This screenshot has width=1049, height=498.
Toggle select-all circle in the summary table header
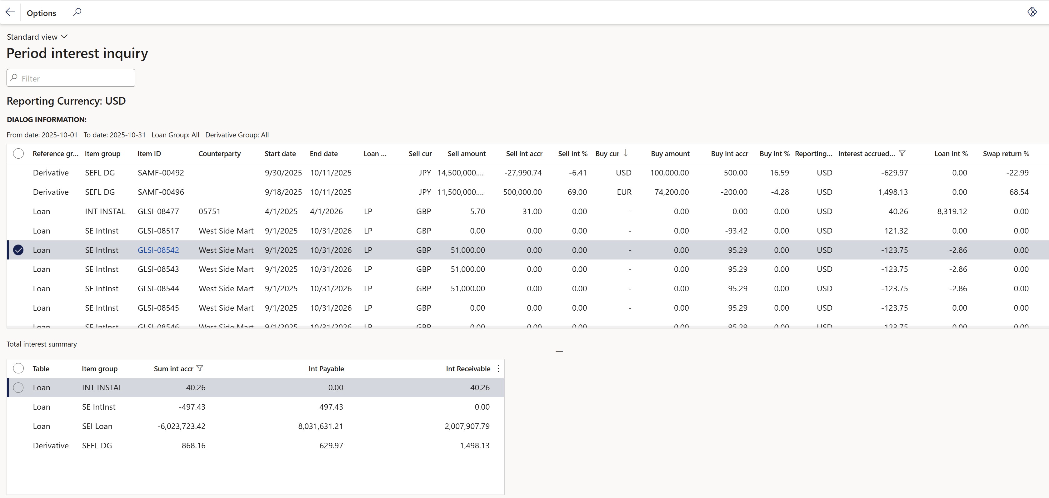(18, 368)
